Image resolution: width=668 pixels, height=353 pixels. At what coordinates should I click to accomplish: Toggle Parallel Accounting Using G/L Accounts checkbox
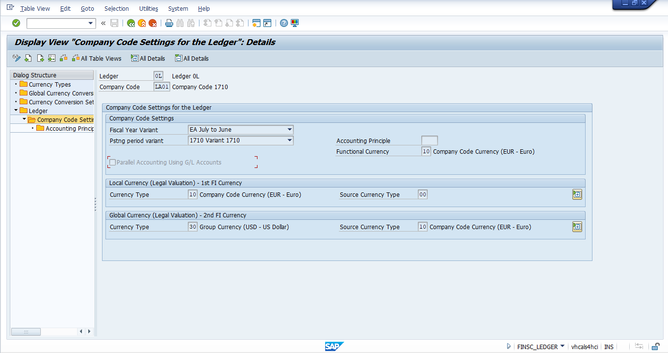coord(112,163)
